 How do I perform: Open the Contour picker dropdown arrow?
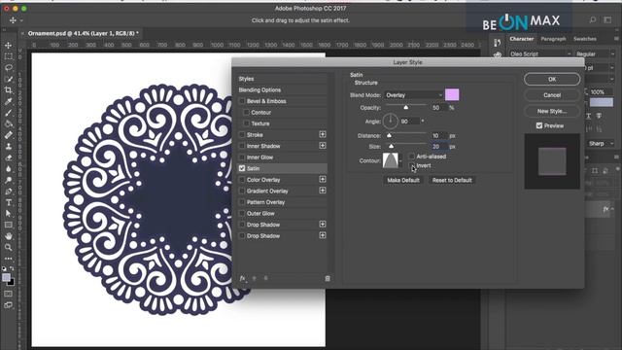(x=400, y=160)
